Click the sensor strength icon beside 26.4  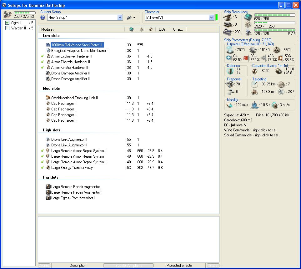pyautogui.click(x=281, y=92)
